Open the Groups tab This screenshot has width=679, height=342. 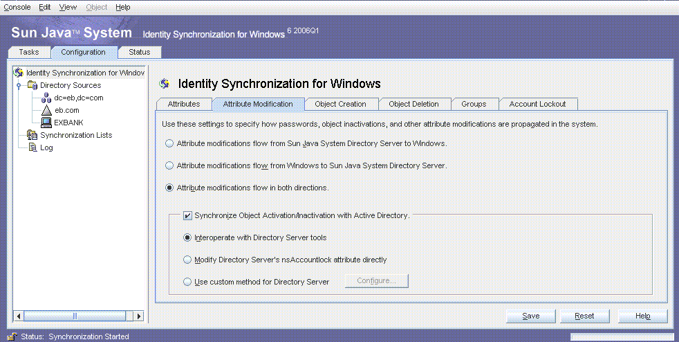(474, 104)
